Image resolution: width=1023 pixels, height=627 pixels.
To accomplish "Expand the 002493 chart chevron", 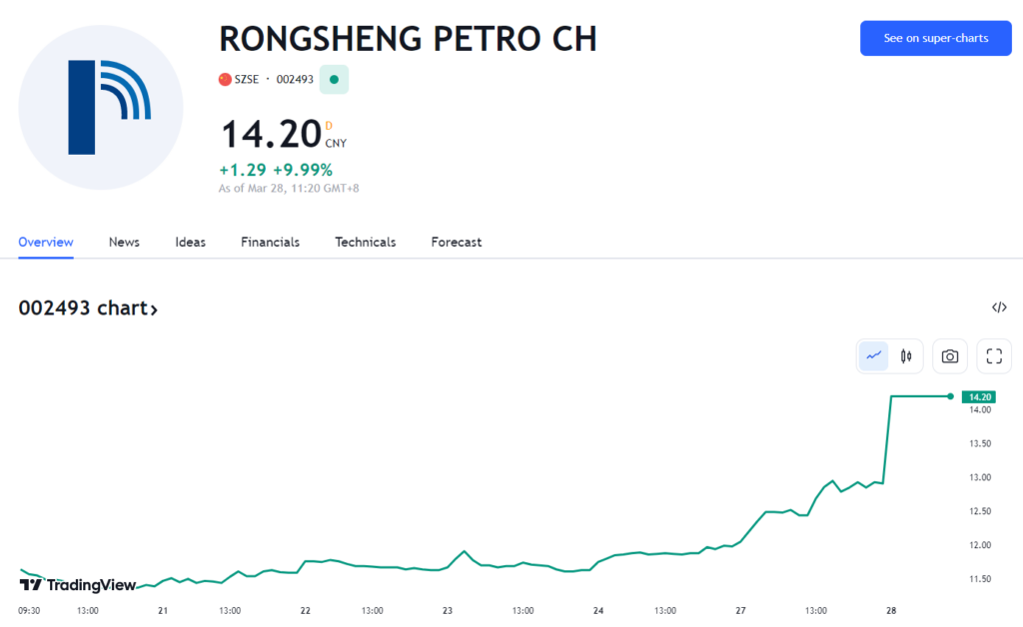I will click(x=154, y=310).
